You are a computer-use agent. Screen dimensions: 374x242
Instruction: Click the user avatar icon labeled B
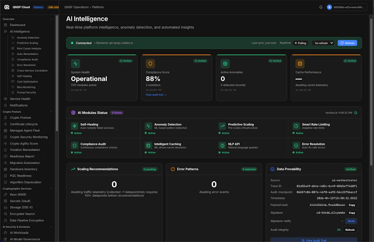(329, 7)
